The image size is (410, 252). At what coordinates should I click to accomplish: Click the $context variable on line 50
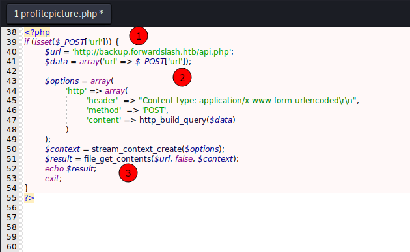tap(62, 149)
